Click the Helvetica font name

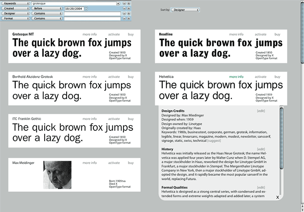pos(166,77)
